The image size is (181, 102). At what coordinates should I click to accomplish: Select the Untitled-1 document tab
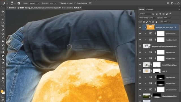(45, 8)
